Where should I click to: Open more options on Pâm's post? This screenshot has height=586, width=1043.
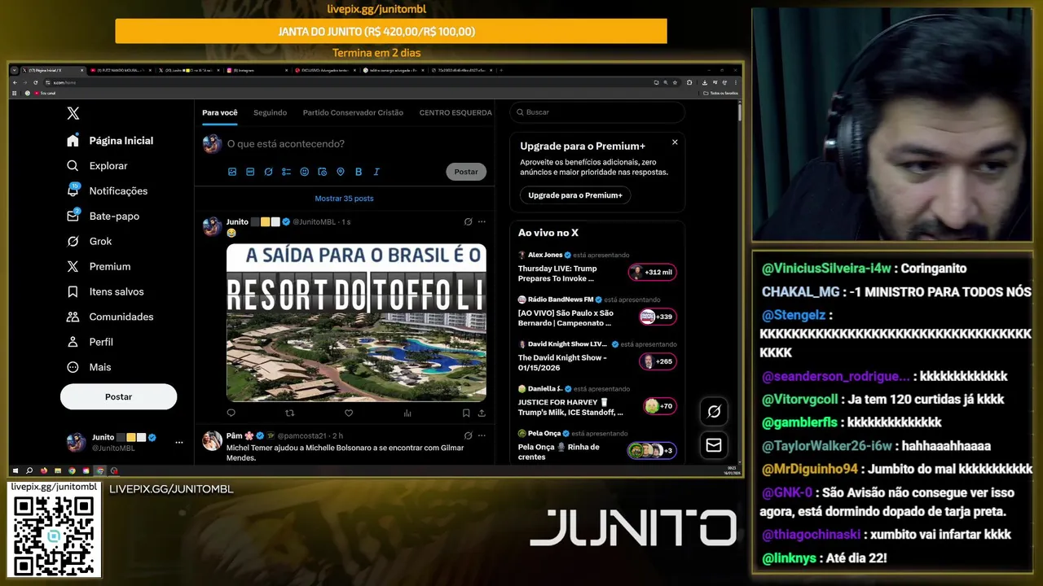(482, 435)
